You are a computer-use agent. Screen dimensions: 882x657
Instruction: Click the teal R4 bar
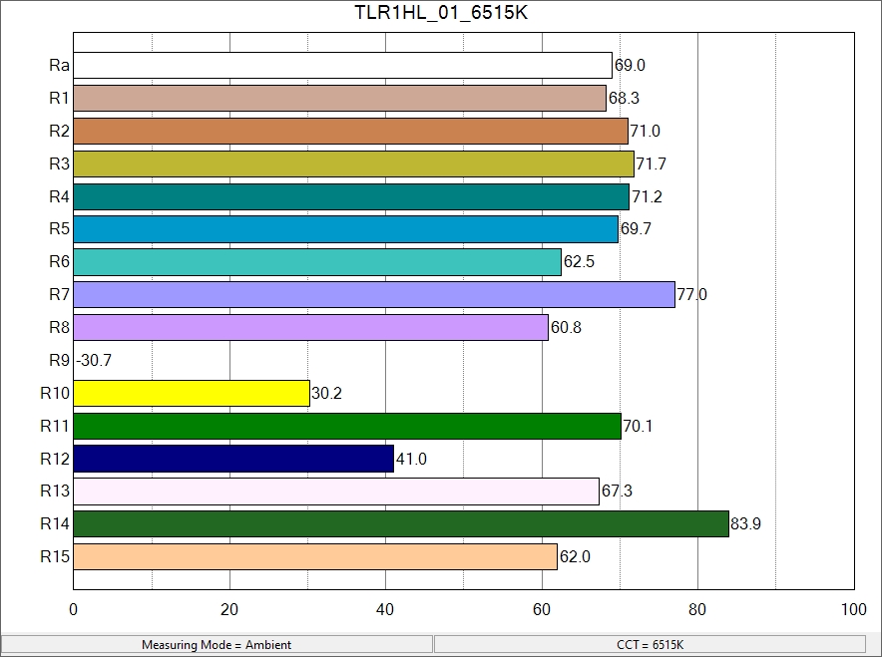351,196
